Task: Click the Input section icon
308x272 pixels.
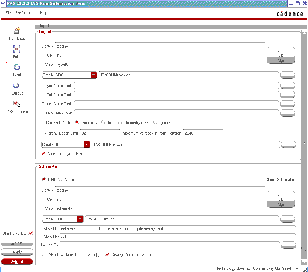Action: [x=17, y=68]
